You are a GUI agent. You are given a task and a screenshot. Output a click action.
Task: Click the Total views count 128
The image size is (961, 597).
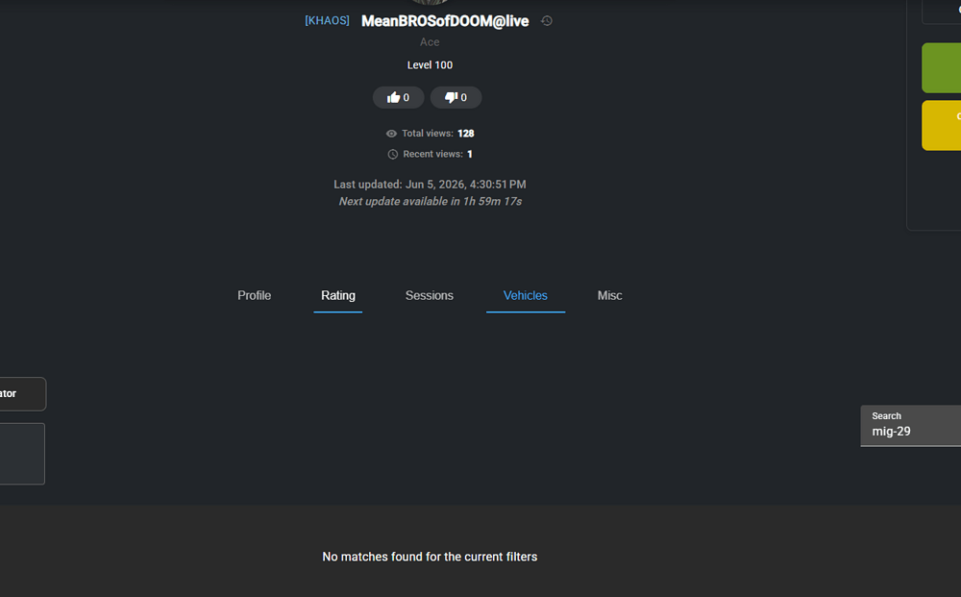[x=466, y=134]
